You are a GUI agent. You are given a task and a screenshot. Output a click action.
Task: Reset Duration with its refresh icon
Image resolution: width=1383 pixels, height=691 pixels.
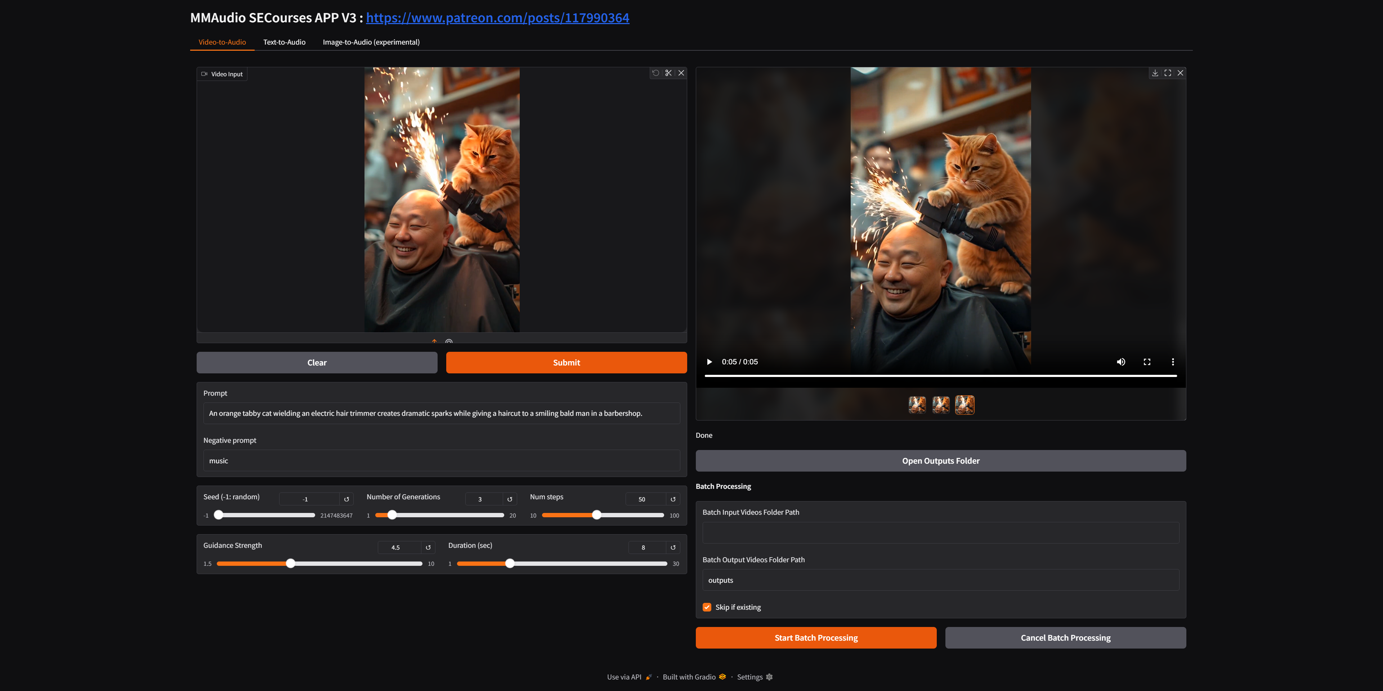pos(673,547)
